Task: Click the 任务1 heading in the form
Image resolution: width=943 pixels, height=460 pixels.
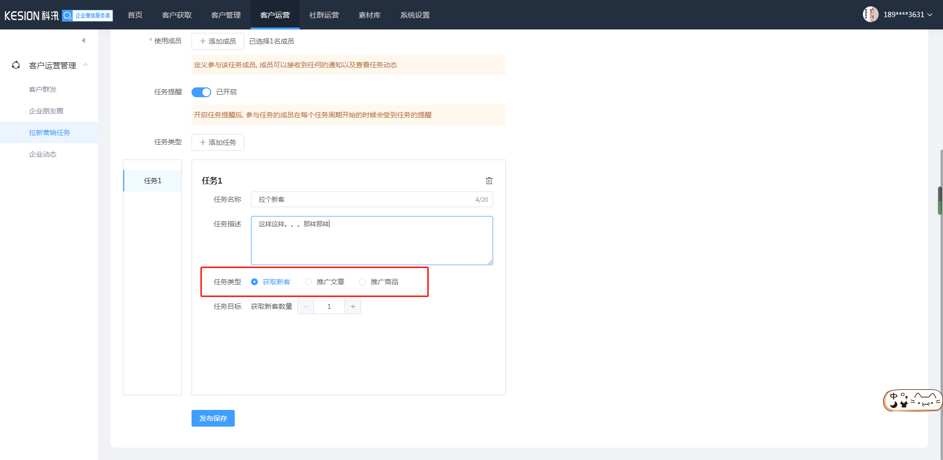Action: [212, 181]
